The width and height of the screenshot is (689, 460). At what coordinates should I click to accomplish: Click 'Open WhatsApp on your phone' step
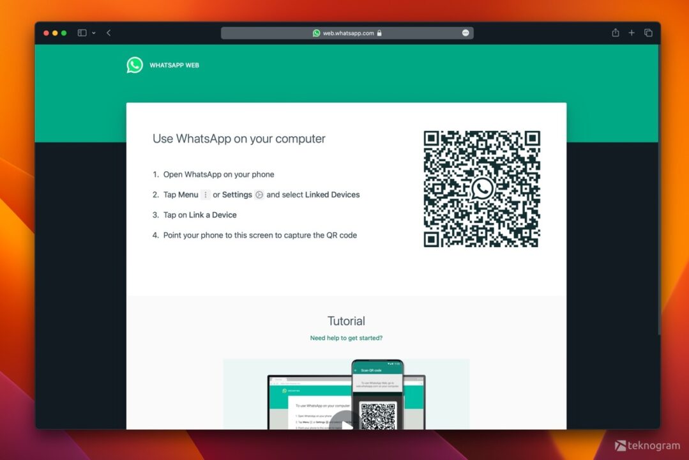click(218, 174)
